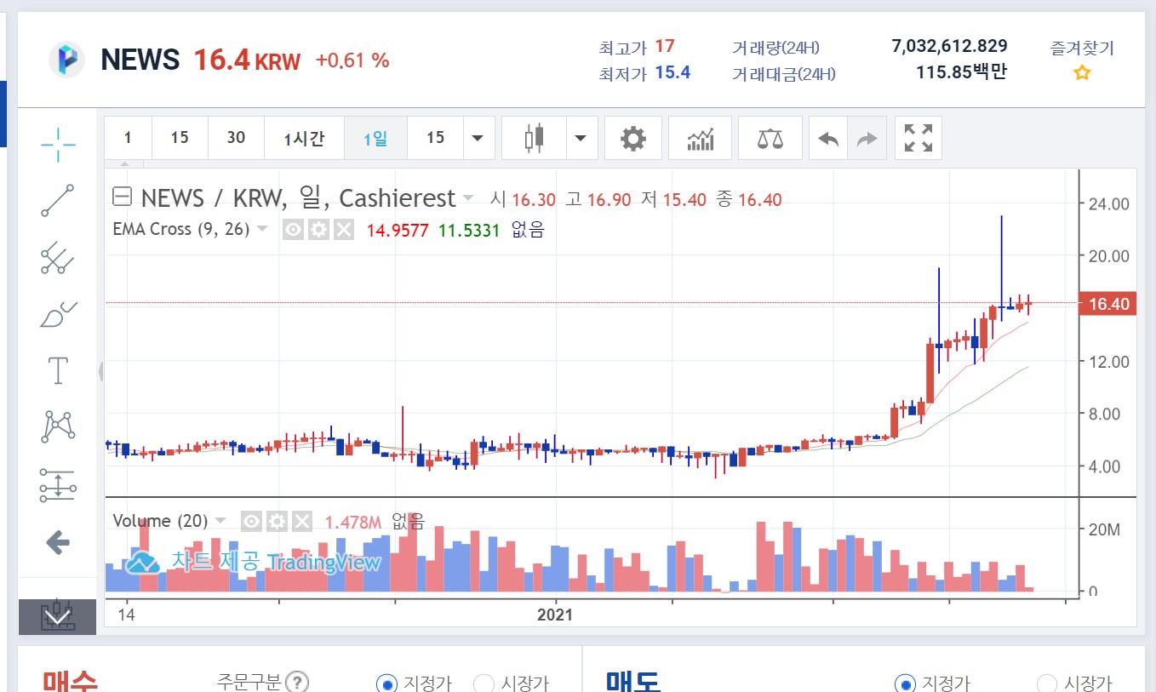Open the time interval dropdown arrow
The image size is (1156, 692).
point(478,138)
